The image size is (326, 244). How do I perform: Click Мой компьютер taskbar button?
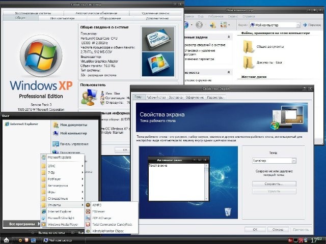tap(64, 240)
